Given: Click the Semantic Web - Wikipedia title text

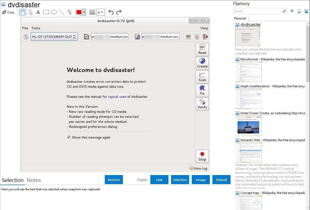Looking at the screenshot, I should click(272, 140).
